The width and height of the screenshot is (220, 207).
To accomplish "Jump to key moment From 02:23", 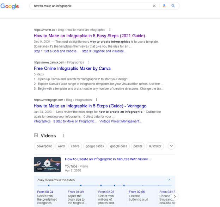I will click(106, 192).
